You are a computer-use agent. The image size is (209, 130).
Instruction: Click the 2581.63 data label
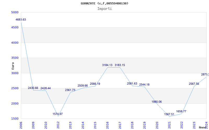click(132, 83)
